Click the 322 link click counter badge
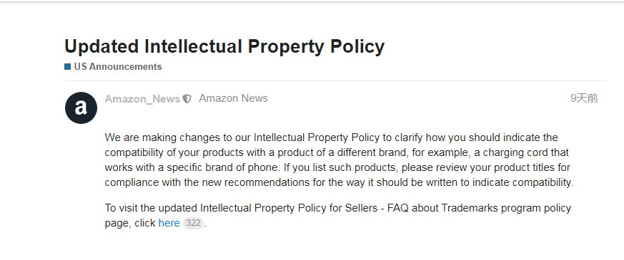The image size is (624, 260). click(193, 223)
